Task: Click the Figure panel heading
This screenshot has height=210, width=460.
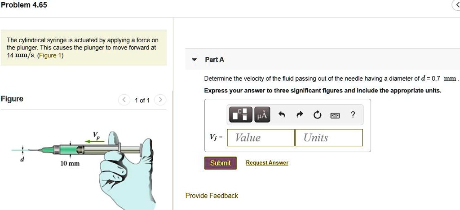Action: pyautogui.click(x=12, y=99)
